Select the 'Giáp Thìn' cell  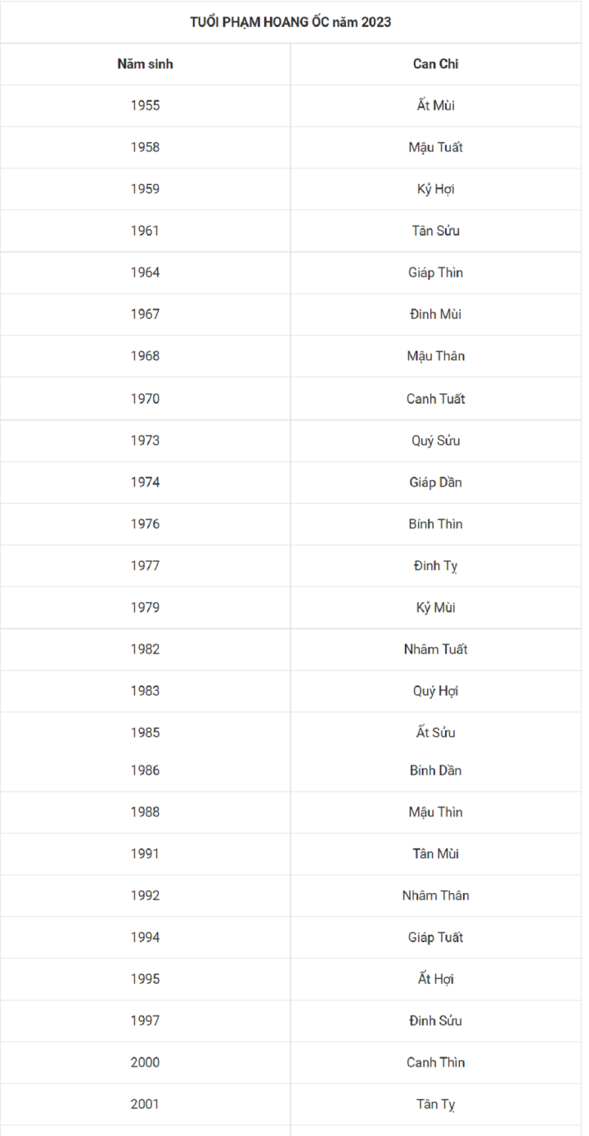click(x=435, y=272)
